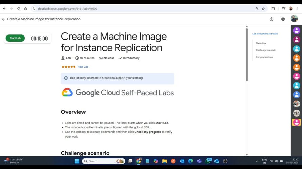Reload the current page

click(18, 9)
